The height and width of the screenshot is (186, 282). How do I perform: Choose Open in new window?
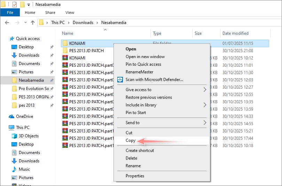tap(145, 57)
